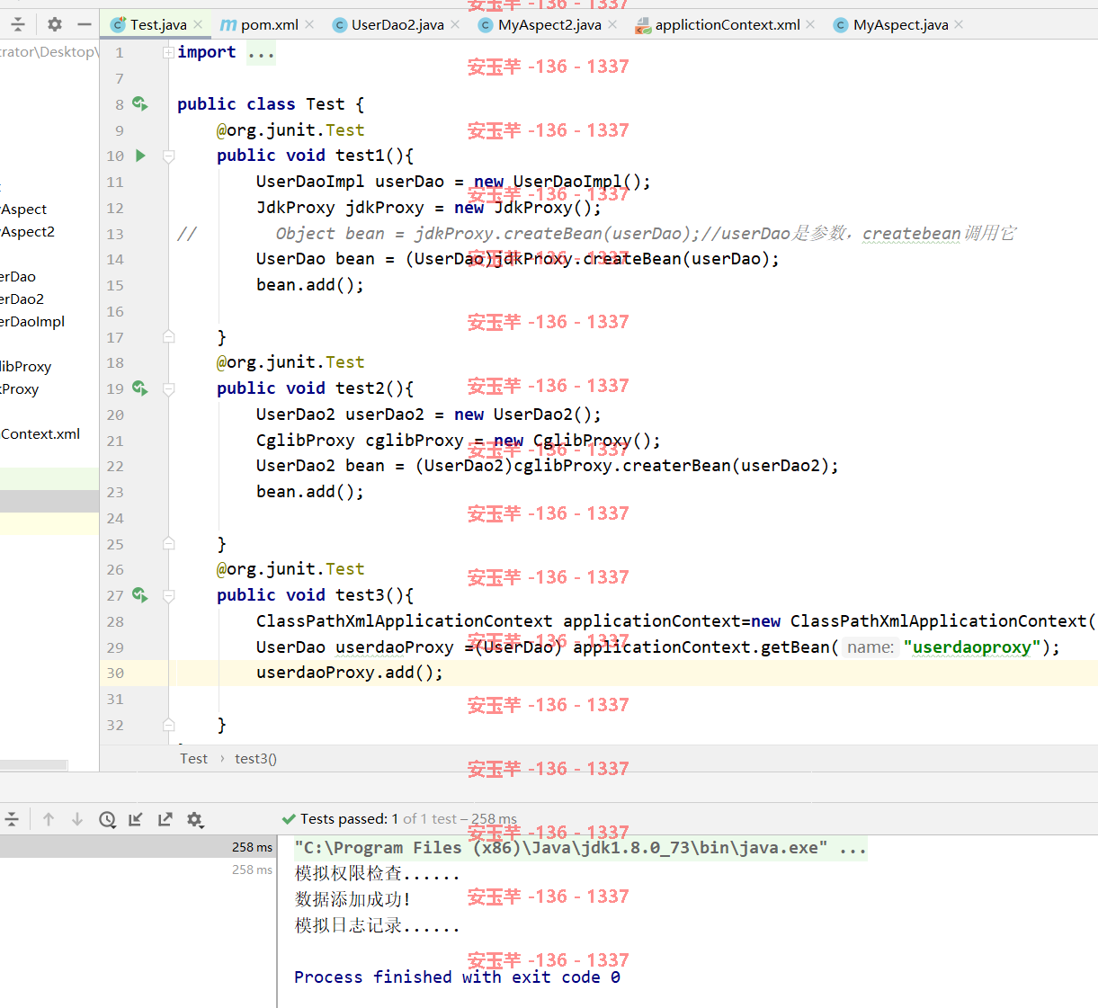Viewport: 1098px width, 1008px height.
Task: Click 'Process finished with exit code 0'
Action: pyautogui.click(x=457, y=977)
